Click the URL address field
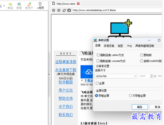This screenshot has height=125, width=164. 117,10
